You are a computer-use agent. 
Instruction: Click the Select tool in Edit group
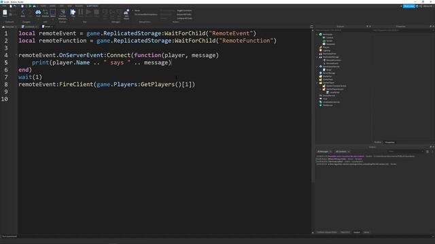point(53,12)
